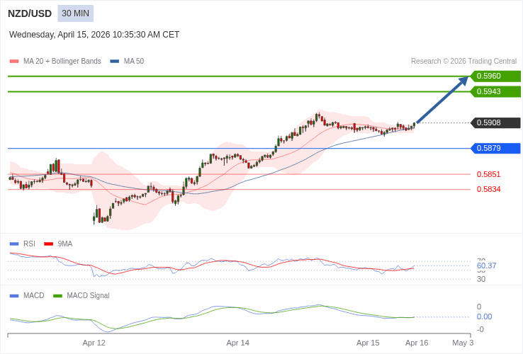Viewport: 523px width, 354px height.
Task: Click the 0.5879 blue pivot label
Action: coord(494,148)
